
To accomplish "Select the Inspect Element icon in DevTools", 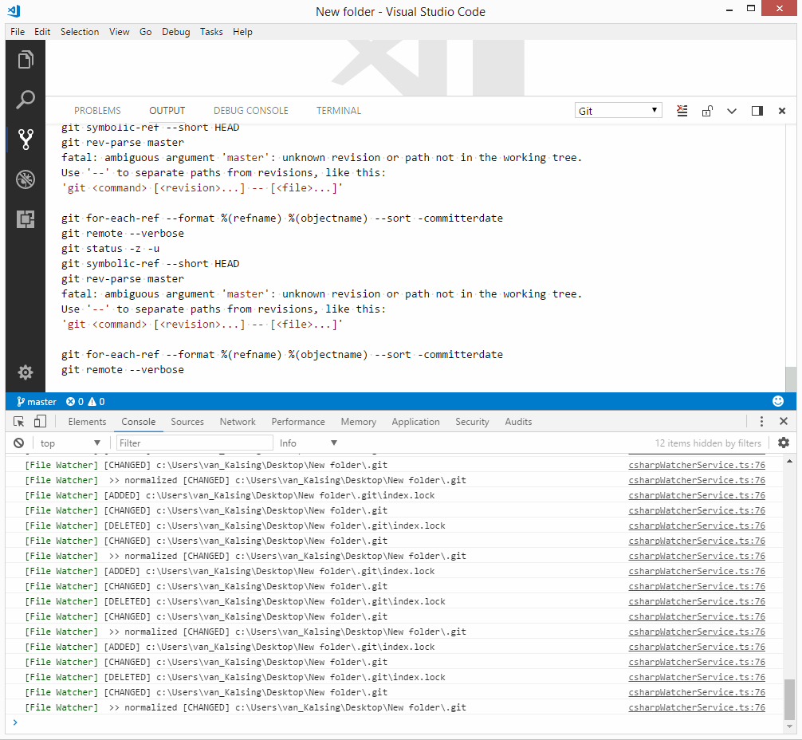I will (x=18, y=421).
